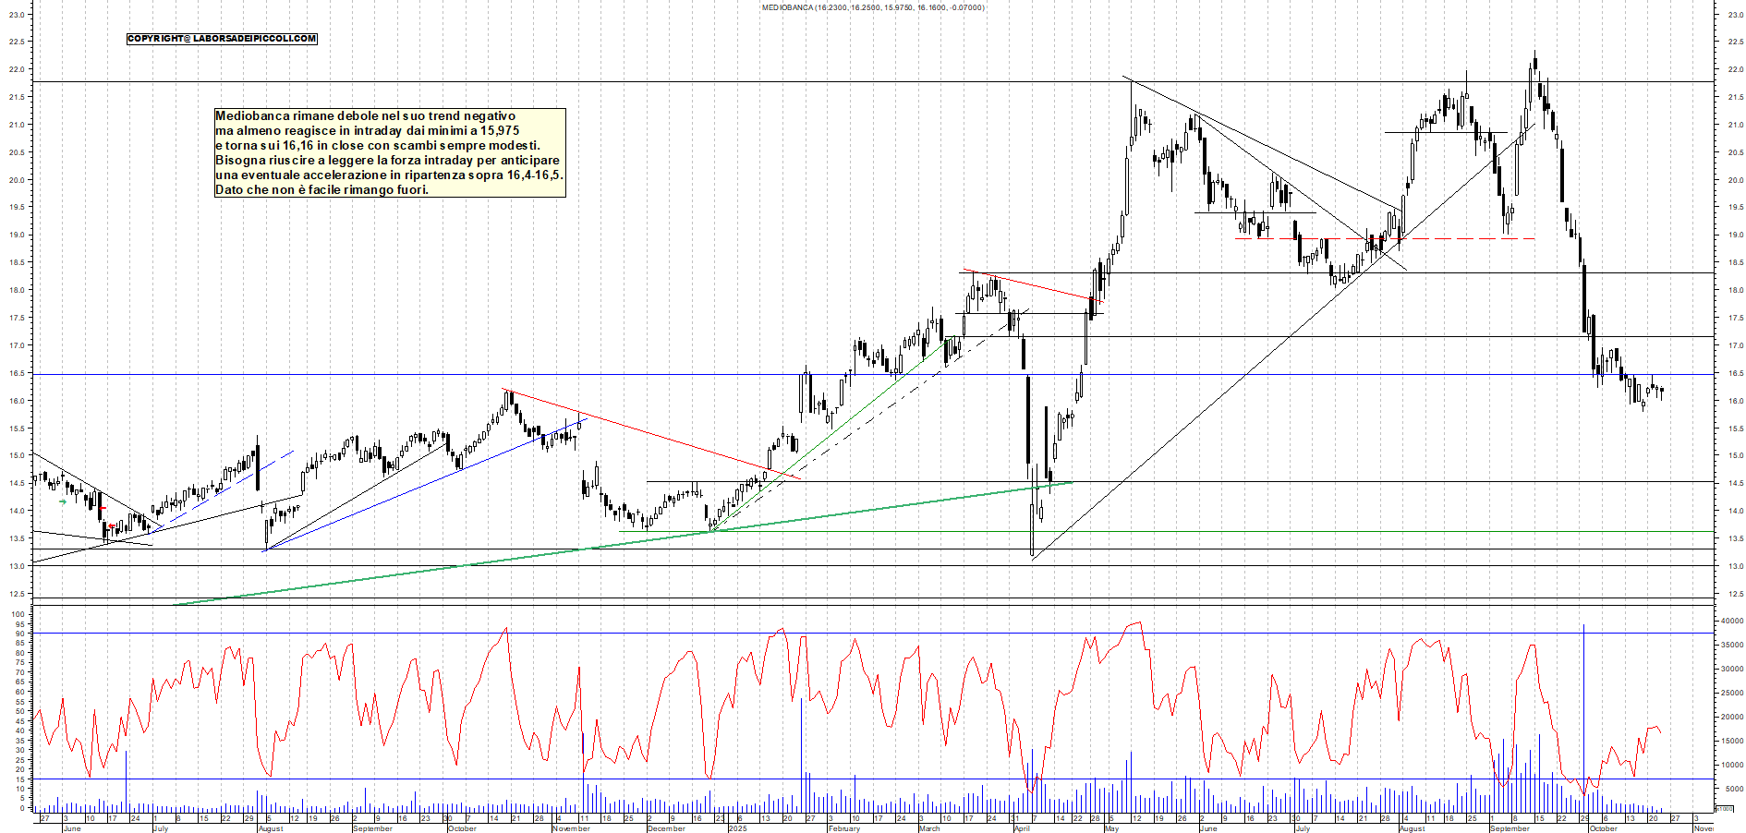Click the May month label on time axis
Image resolution: width=1746 pixels, height=833 pixels.
tap(1111, 828)
